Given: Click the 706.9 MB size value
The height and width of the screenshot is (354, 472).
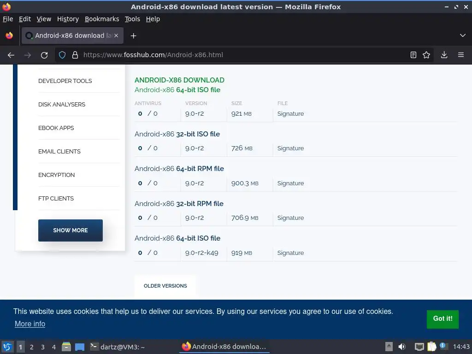Looking at the screenshot, I should point(245,218).
